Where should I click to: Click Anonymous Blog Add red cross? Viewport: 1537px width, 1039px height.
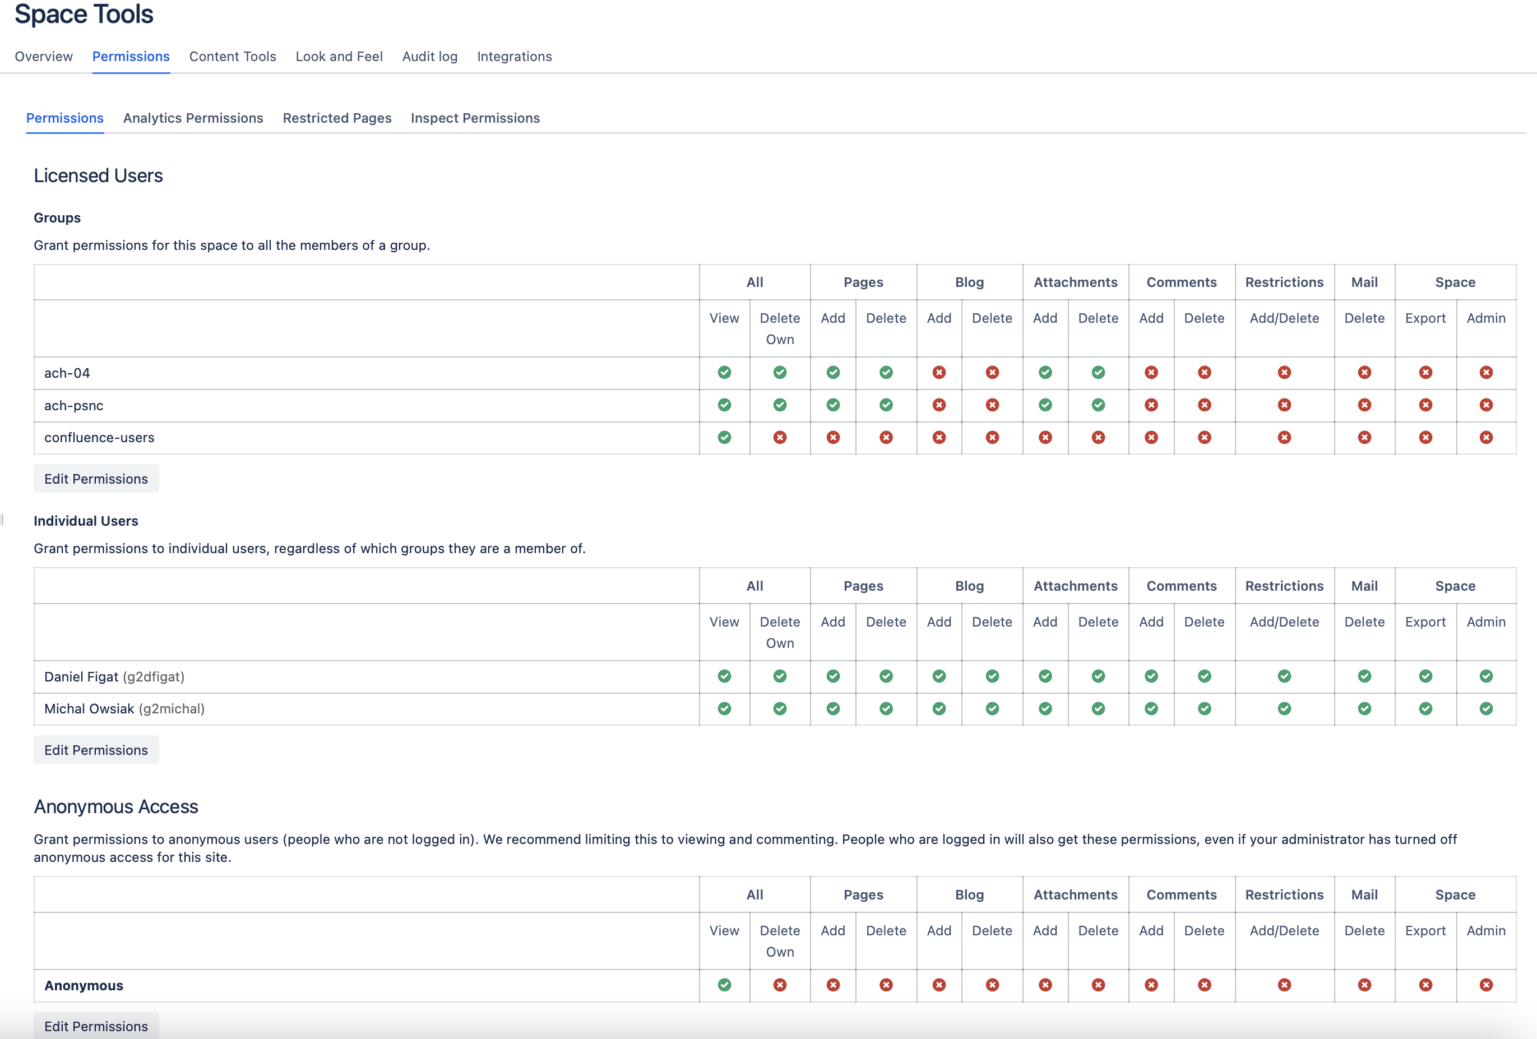pyautogui.click(x=938, y=985)
